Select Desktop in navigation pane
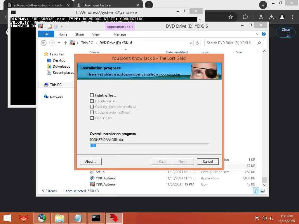This screenshot has height=224, width=299. 59,60
